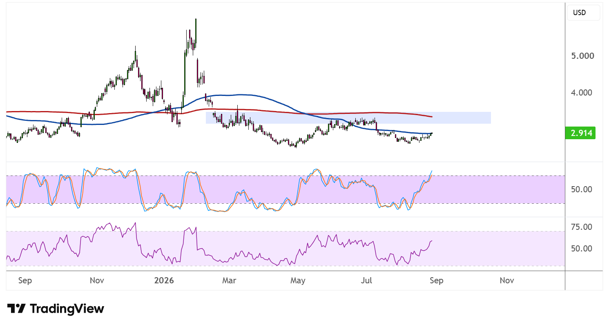Click the 75.00 level on RSI scale
The width and height of the screenshot is (609, 327).
580,227
